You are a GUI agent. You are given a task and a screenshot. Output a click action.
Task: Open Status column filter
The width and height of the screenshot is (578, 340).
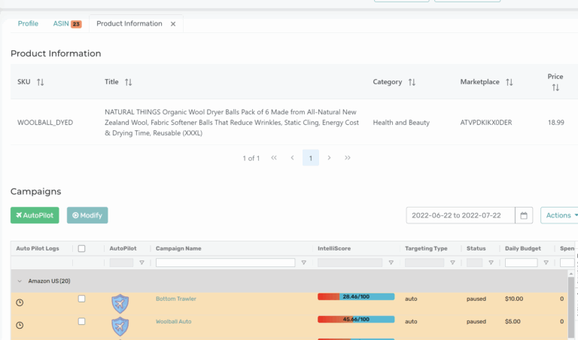(x=491, y=263)
